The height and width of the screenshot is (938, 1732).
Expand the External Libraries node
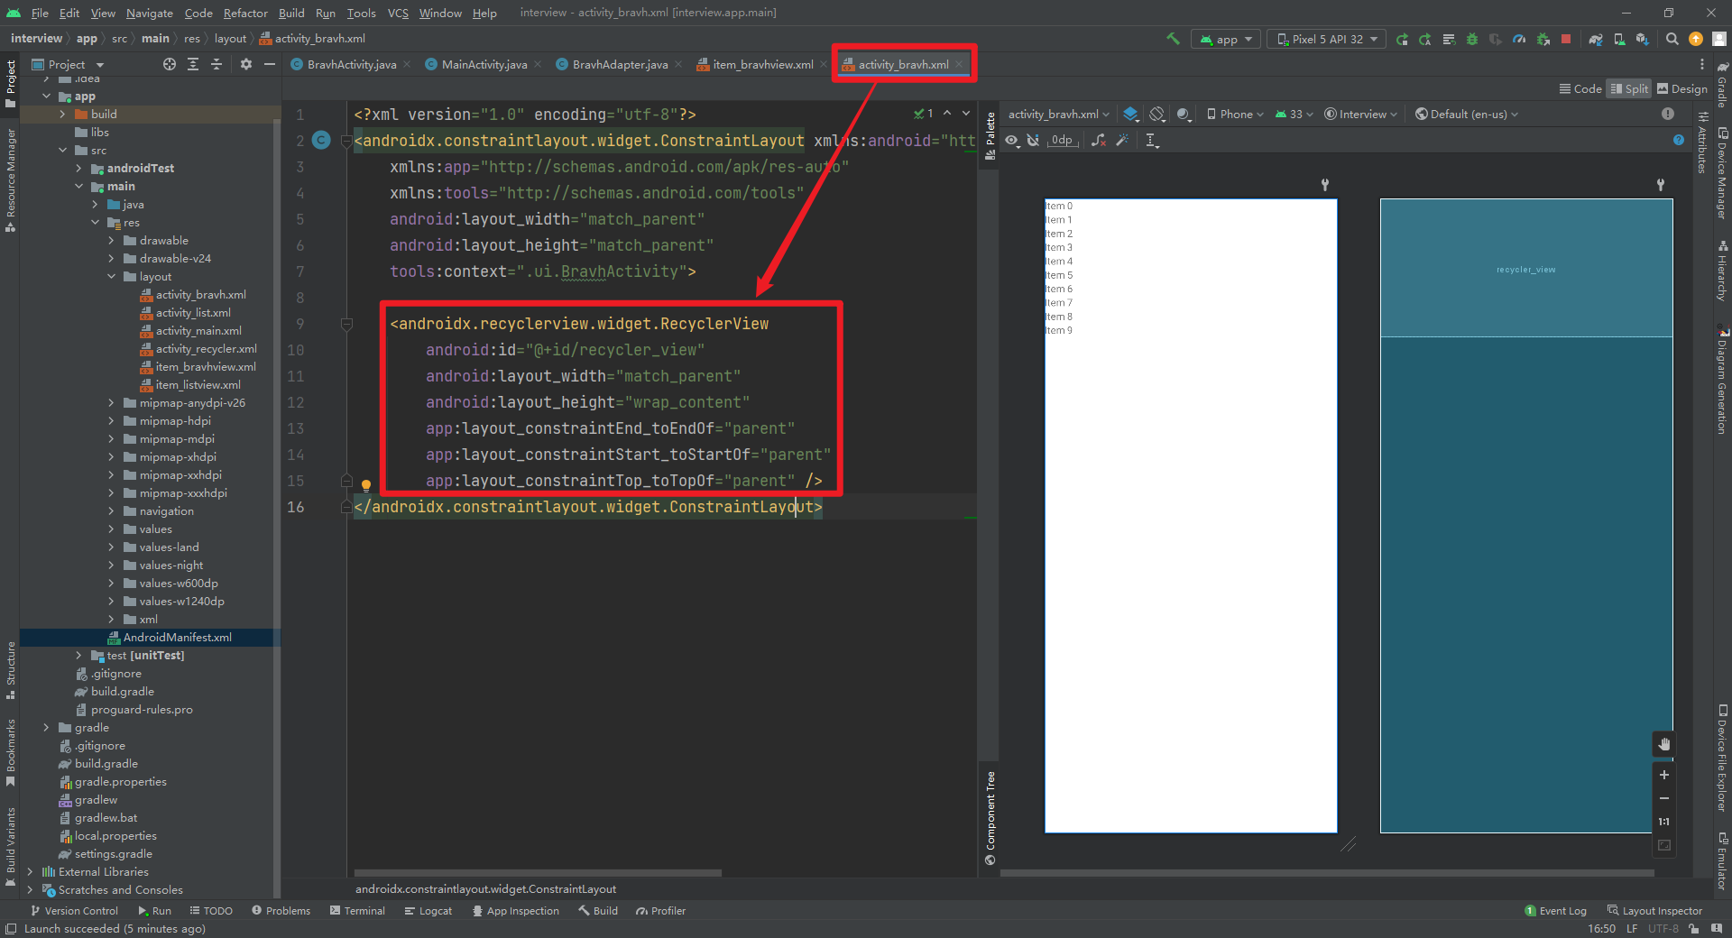[30, 872]
